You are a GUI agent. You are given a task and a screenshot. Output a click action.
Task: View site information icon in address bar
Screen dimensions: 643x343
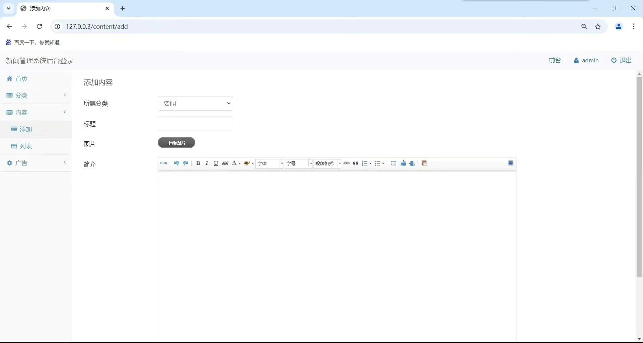pyautogui.click(x=58, y=27)
